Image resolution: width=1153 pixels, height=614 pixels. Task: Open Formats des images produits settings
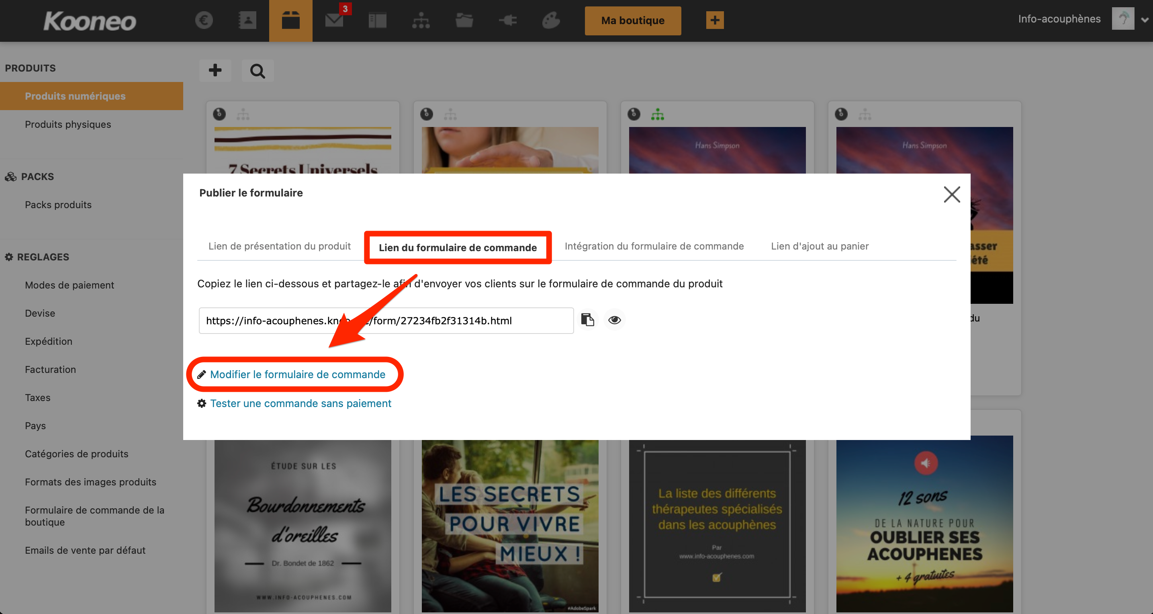point(90,482)
